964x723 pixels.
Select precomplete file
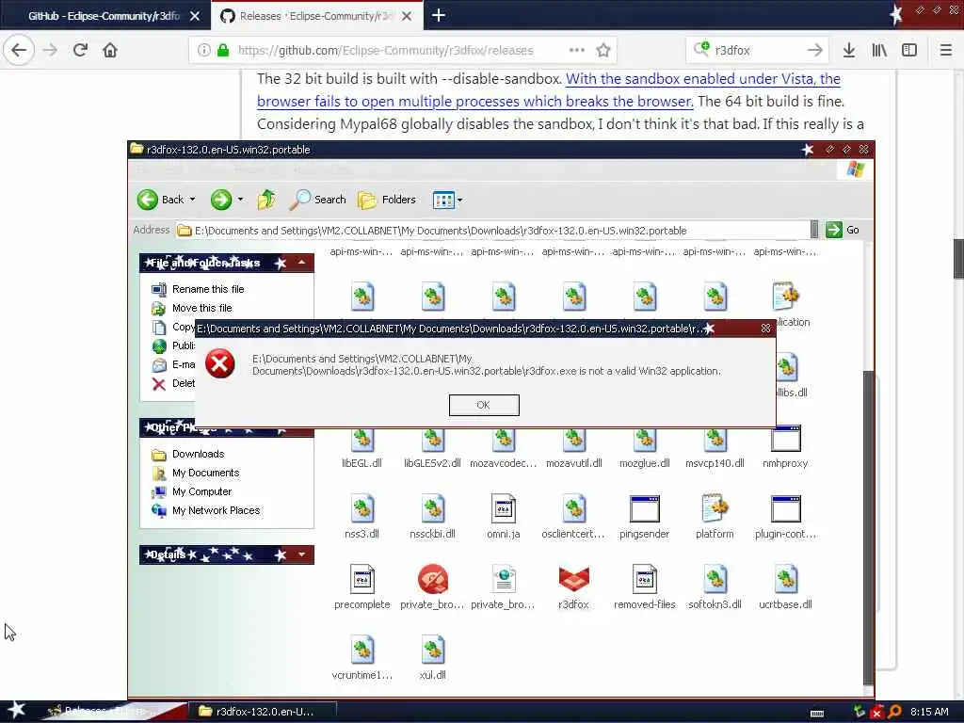(362, 587)
